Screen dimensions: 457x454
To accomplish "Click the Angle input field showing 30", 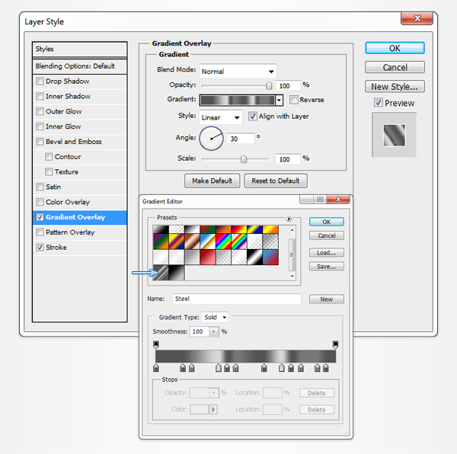I will 241,139.
